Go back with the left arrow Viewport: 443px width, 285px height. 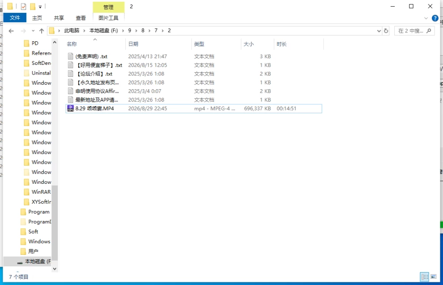[12, 31]
